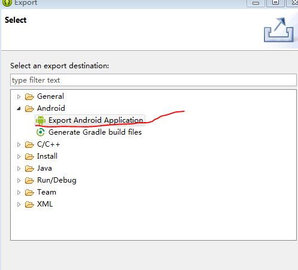The width and height of the screenshot is (298, 270).
Task: Click the General folder icon
Action: [29, 96]
